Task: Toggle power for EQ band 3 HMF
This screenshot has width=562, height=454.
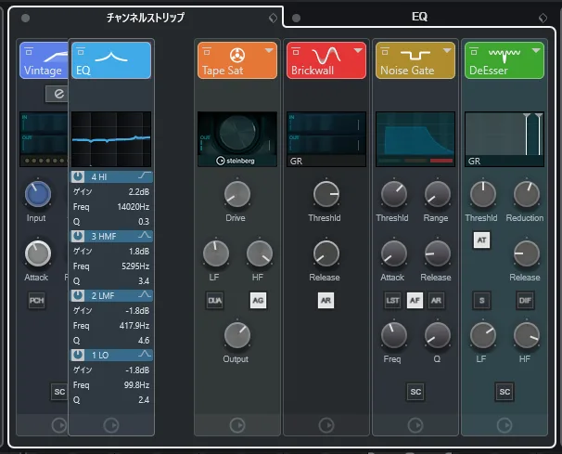Action: coord(77,236)
